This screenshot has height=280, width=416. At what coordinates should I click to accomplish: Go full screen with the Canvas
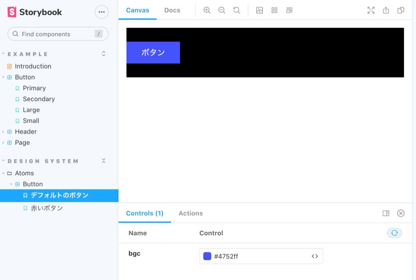[x=371, y=10]
